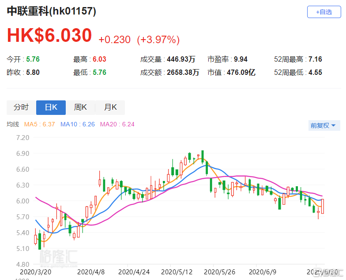Click the 2020/4/8 date axis label
The height and width of the screenshot is (280, 346).
pos(91,272)
